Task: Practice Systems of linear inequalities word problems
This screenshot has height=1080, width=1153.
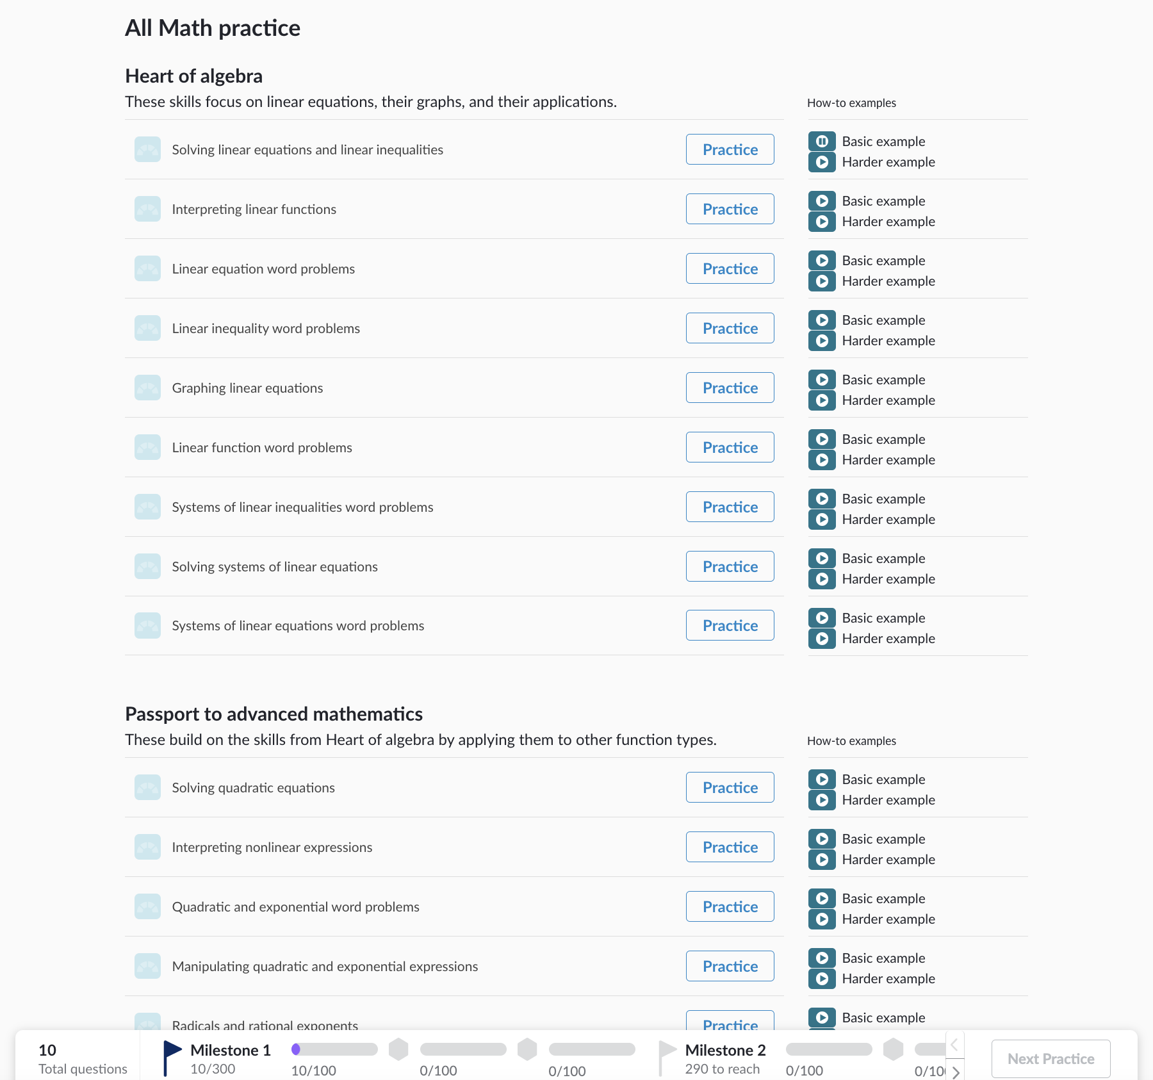Action: pyautogui.click(x=730, y=507)
